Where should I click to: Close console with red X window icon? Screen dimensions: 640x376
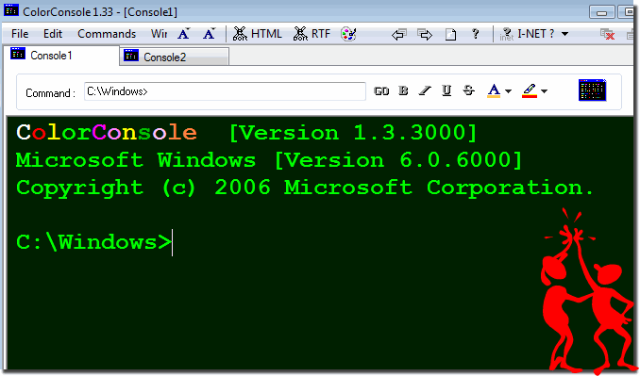tap(607, 34)
